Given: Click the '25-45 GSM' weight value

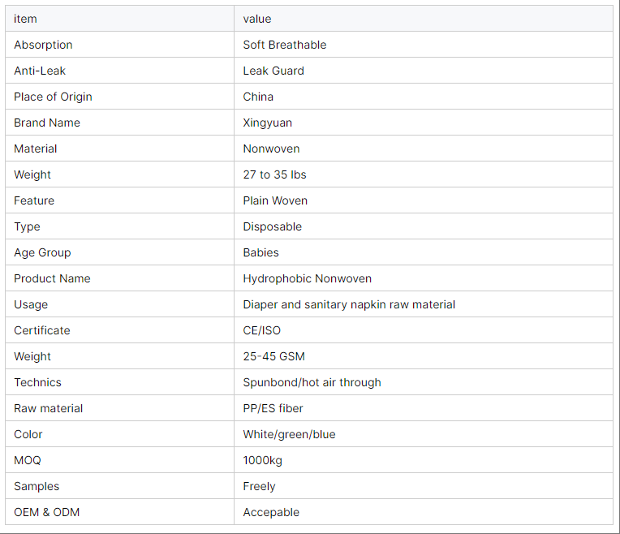Looking at the screenshot, I should click(x=273, y=356).
